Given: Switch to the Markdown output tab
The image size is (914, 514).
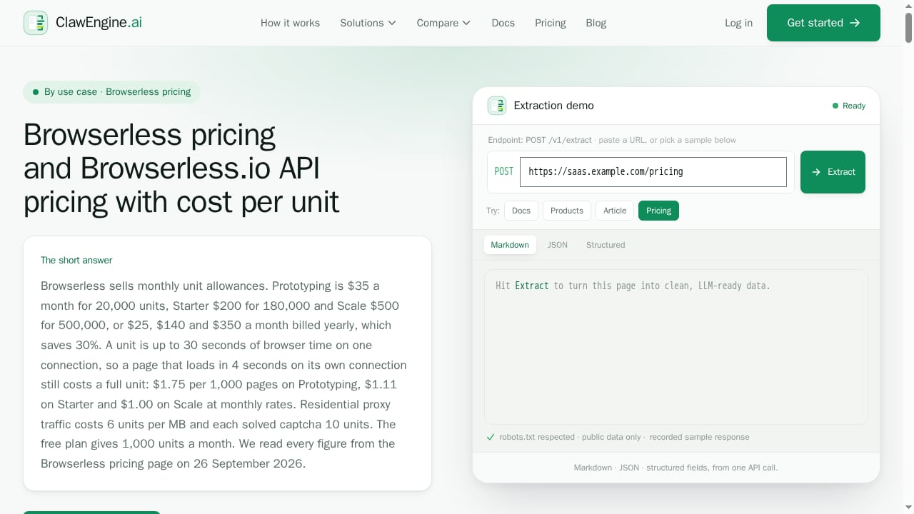Looking at the screenshot, I should pyautogui.click(x=510, y=245).
